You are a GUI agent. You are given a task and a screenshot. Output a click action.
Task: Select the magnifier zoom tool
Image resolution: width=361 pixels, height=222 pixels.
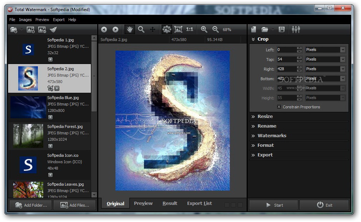click(141, 29)
